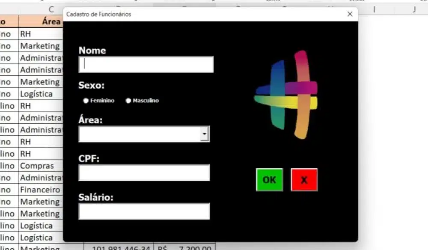Confirm with the green OK button

click(x=269, y=180)
